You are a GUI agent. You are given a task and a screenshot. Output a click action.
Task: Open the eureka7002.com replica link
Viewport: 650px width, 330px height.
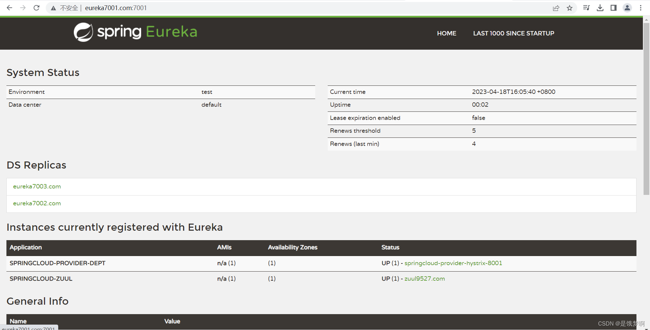click(37, 203)
